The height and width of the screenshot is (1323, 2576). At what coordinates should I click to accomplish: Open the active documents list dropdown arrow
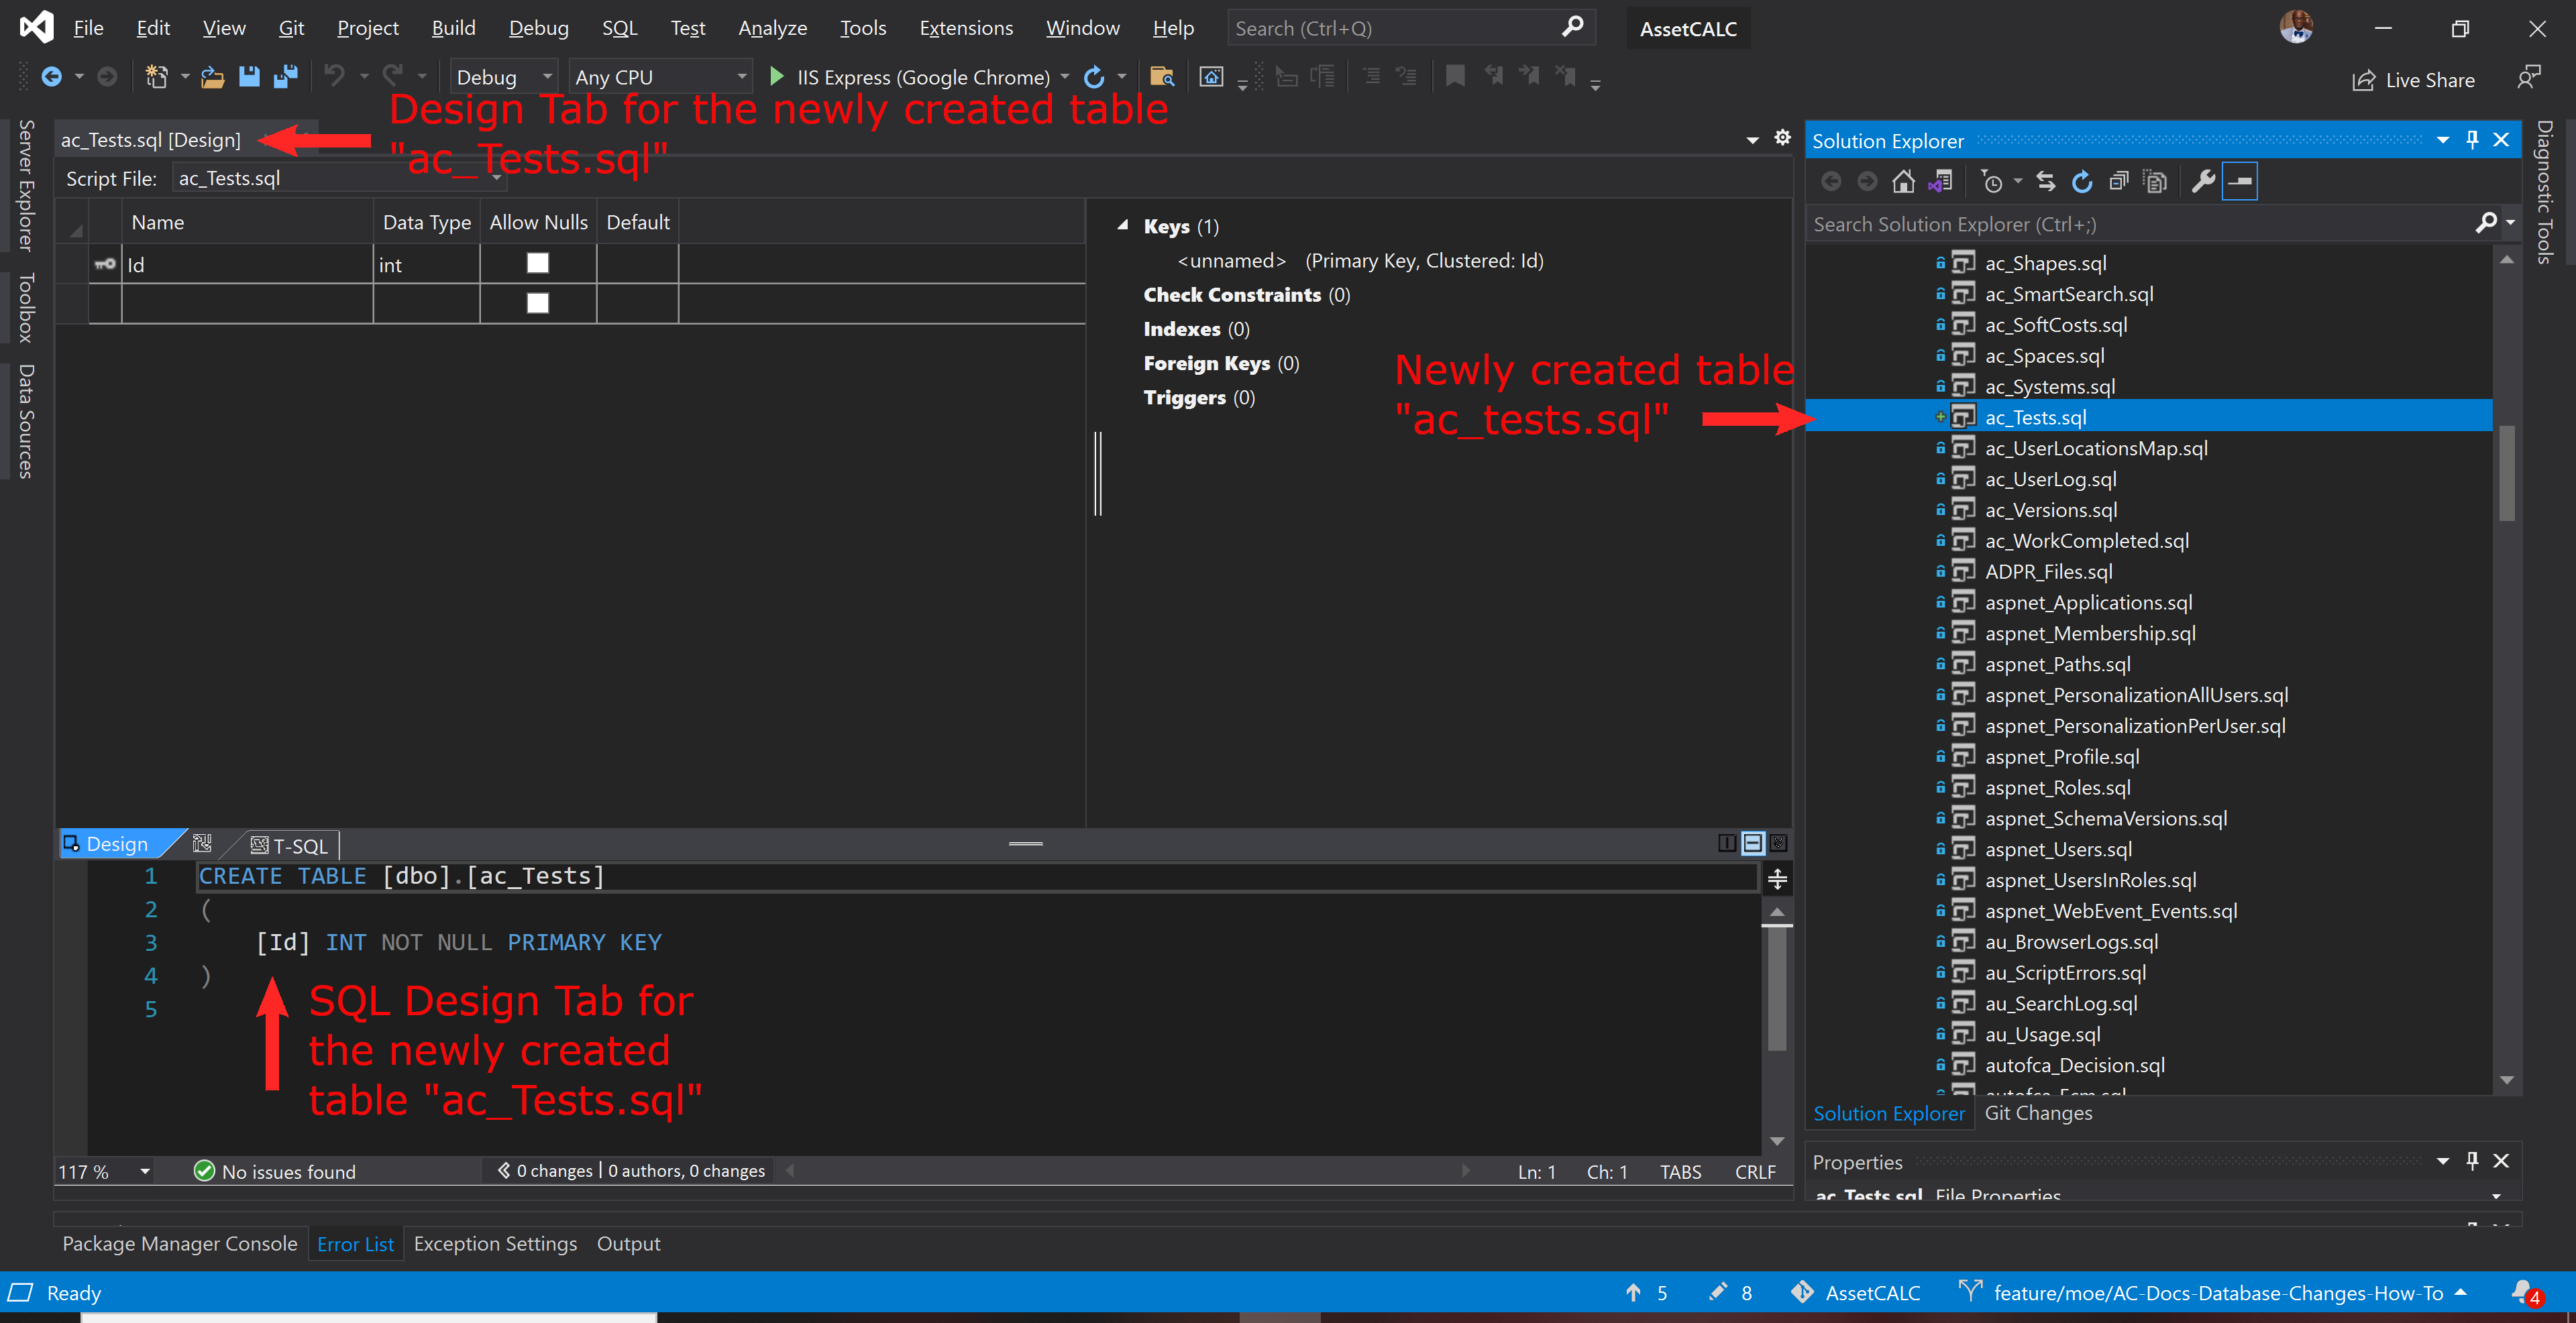point(1752,140)
